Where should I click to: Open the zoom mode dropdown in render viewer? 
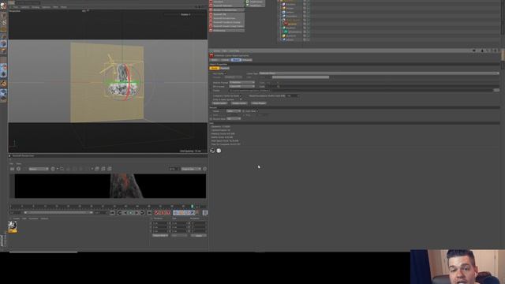tap(191, 169)
